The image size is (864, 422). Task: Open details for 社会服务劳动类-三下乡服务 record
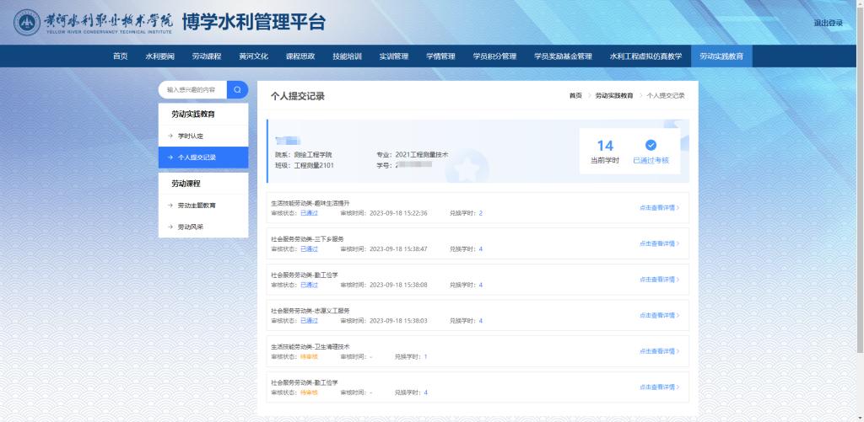pos(658,243)
